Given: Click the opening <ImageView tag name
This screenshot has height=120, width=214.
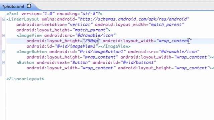Looking at the screenshot, I should pos(29,35).
